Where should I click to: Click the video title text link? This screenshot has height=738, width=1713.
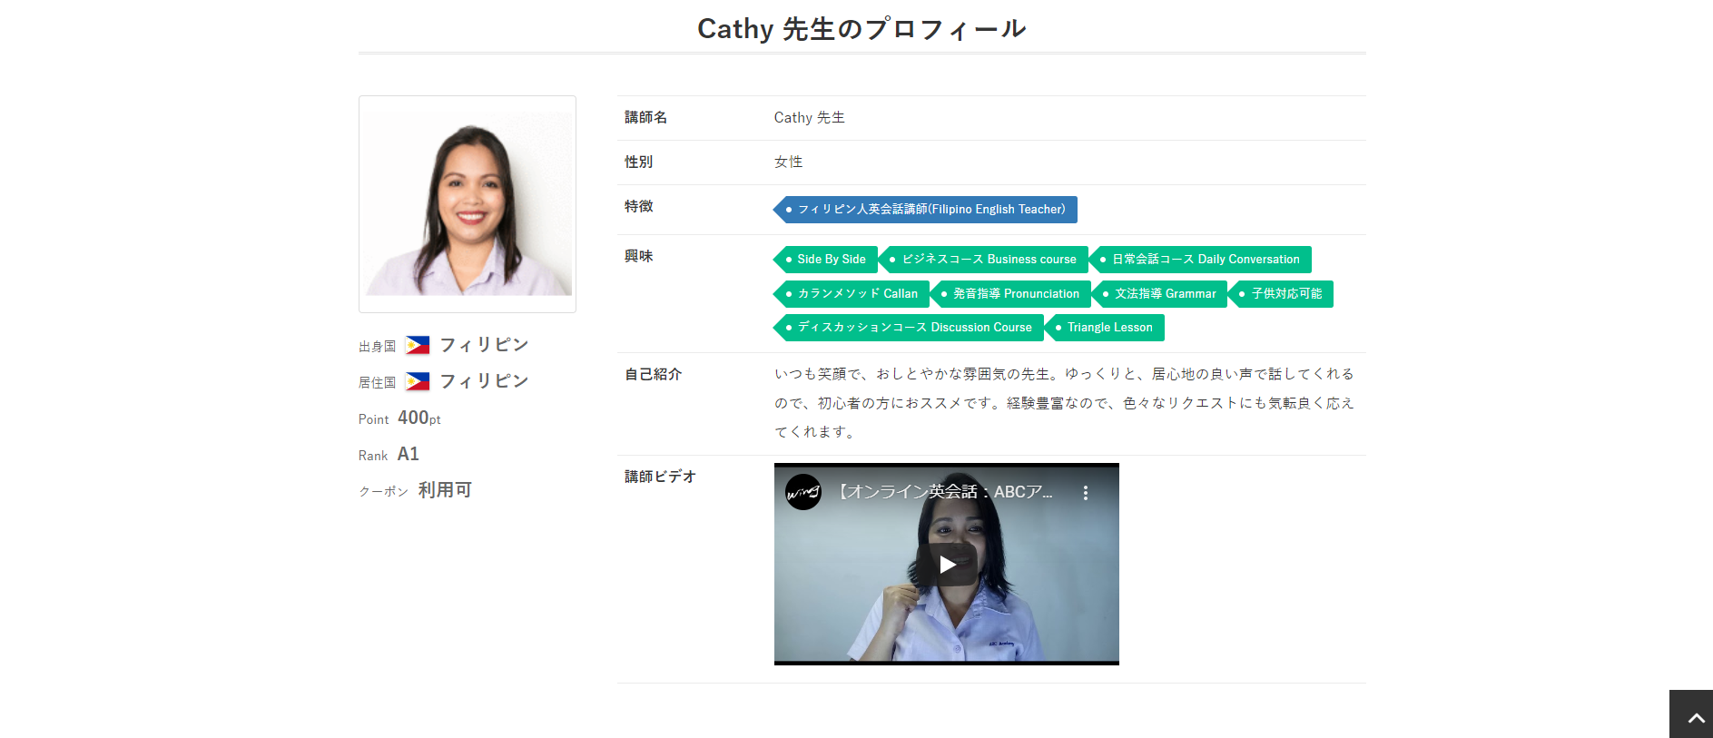coord(944,492)
